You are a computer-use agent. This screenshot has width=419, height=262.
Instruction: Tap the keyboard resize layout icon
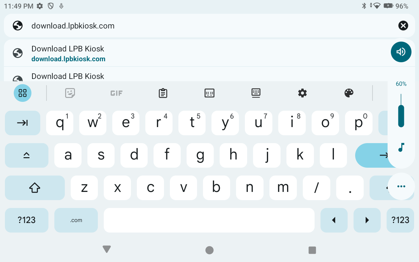coord(209,93)
